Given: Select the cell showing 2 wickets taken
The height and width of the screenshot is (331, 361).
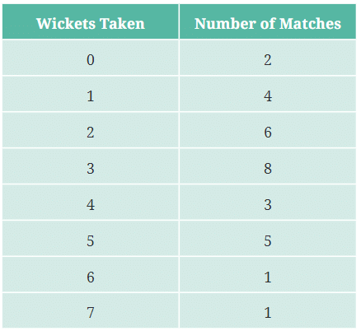Looking at the screenshot, I should (91, 130).
